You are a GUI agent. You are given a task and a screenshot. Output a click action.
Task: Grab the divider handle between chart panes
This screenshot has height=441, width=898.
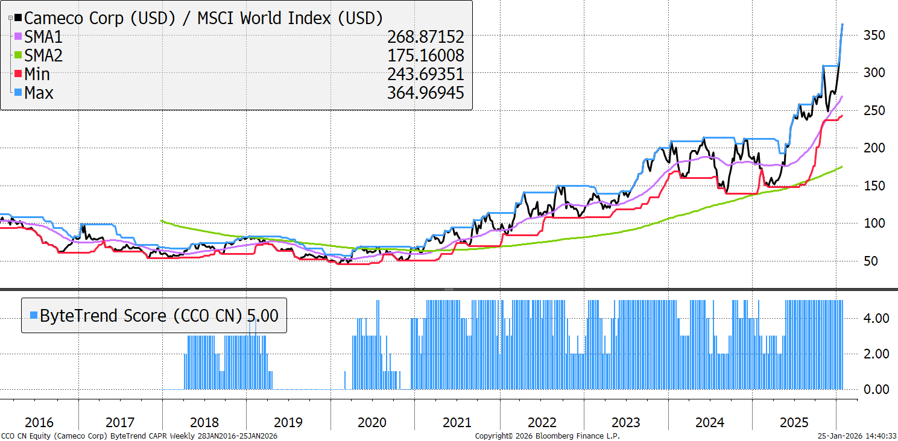tap(449, 289)
